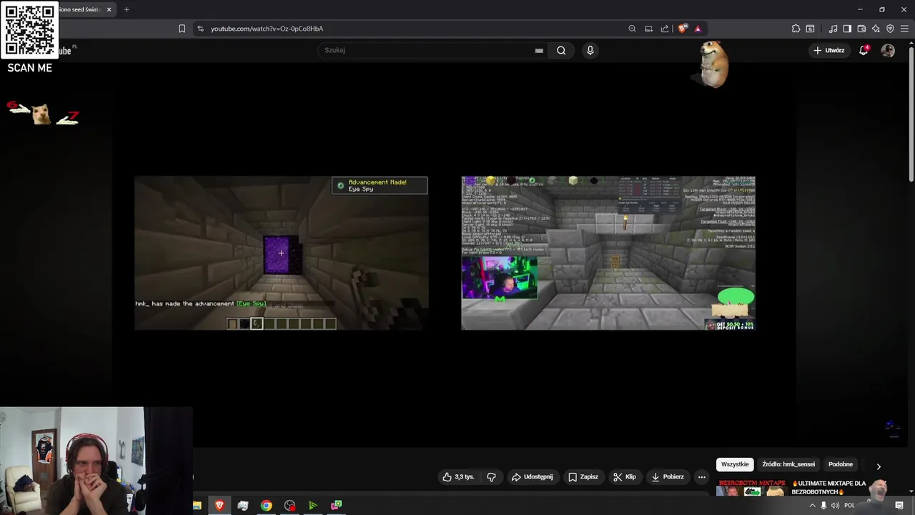915x515 pixels.
Task: Show hidden system tray icons chevron
Action: pyautogui.click(x=812, y=506)
